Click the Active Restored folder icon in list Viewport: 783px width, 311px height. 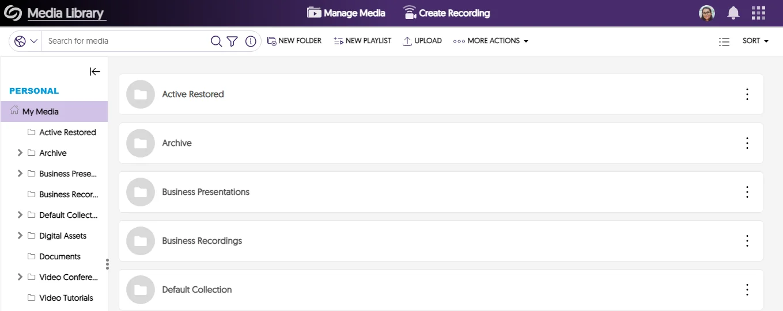click(141, 94)
